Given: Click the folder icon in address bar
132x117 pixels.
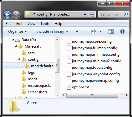Looking at the screenshot, I should pyautogui.click(x=28, y=14).
